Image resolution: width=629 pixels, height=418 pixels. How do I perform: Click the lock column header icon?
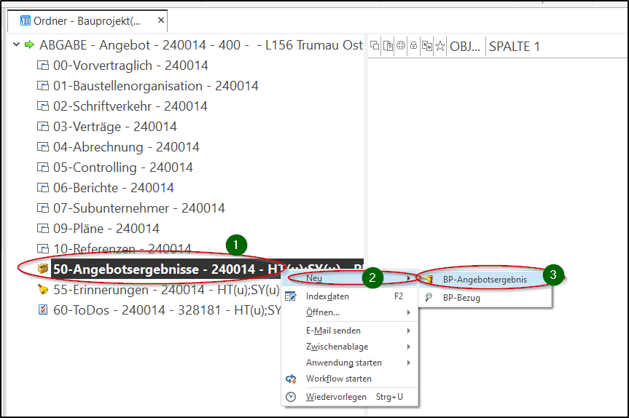pyautogui.click(x=413, y=46)
